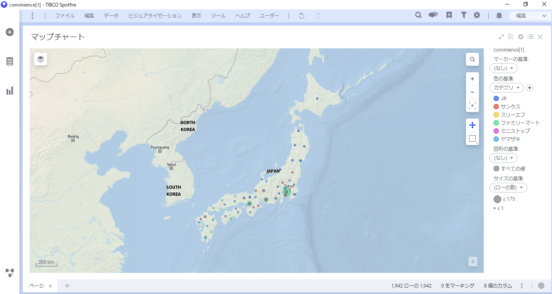Click the 0 をマーキング status text
This screenshot has width=552, height=294.
point(458,286)
